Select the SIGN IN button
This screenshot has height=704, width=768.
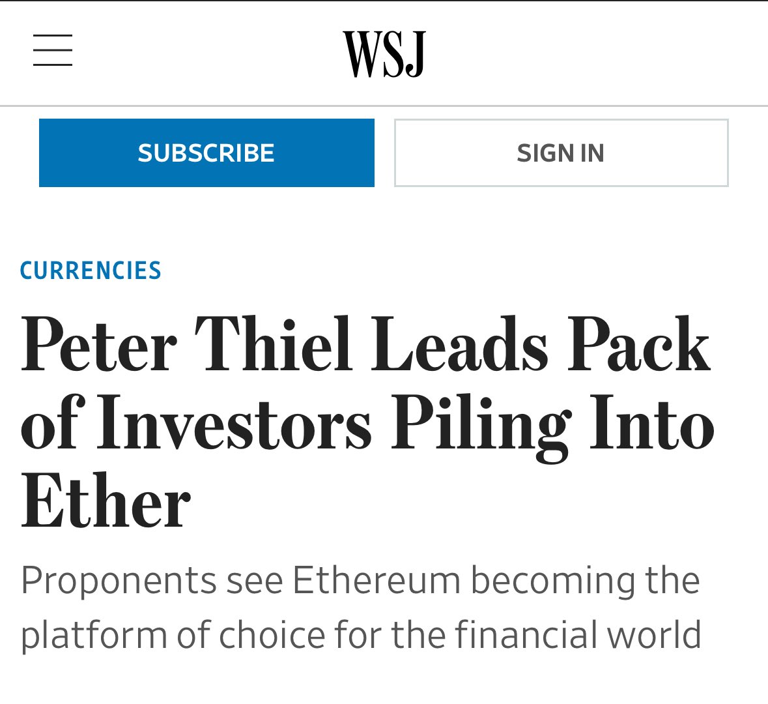pos(562,153)
